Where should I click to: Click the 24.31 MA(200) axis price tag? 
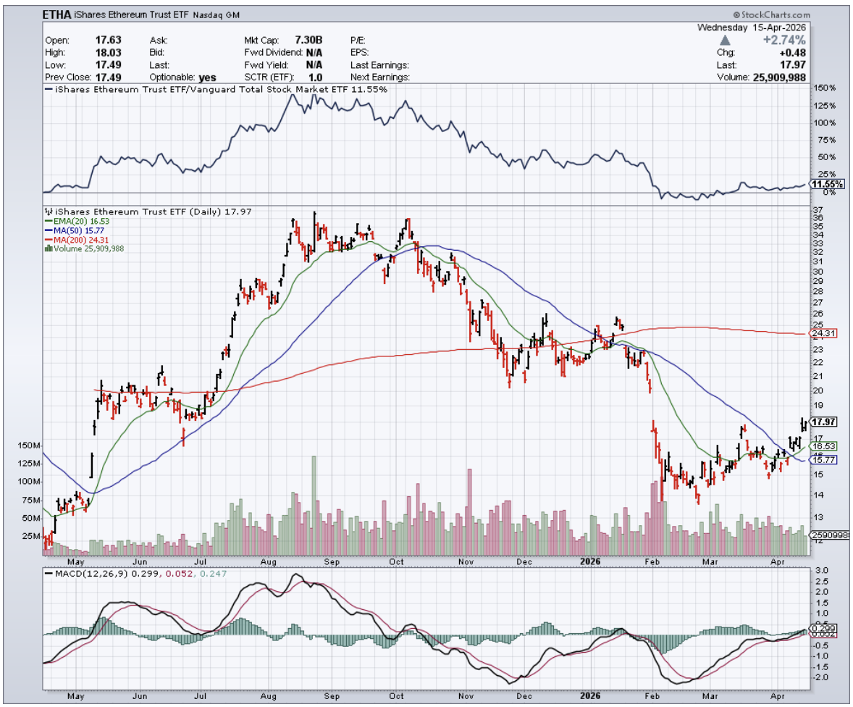point(825,334)
